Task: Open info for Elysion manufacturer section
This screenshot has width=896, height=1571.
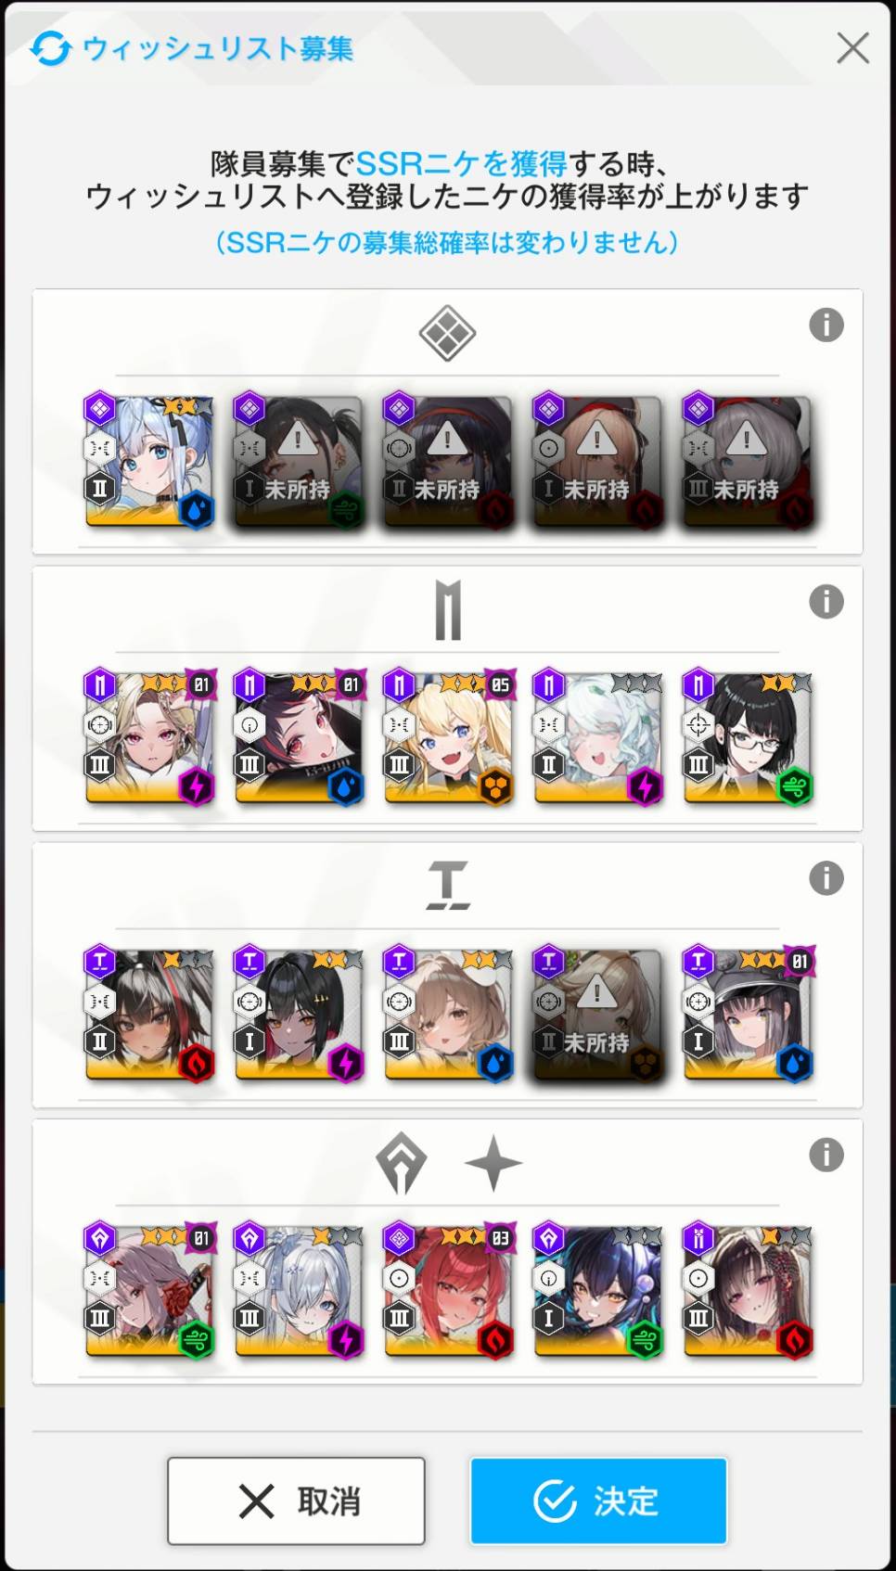Action: pyautogui.click(x=826, y=325)
